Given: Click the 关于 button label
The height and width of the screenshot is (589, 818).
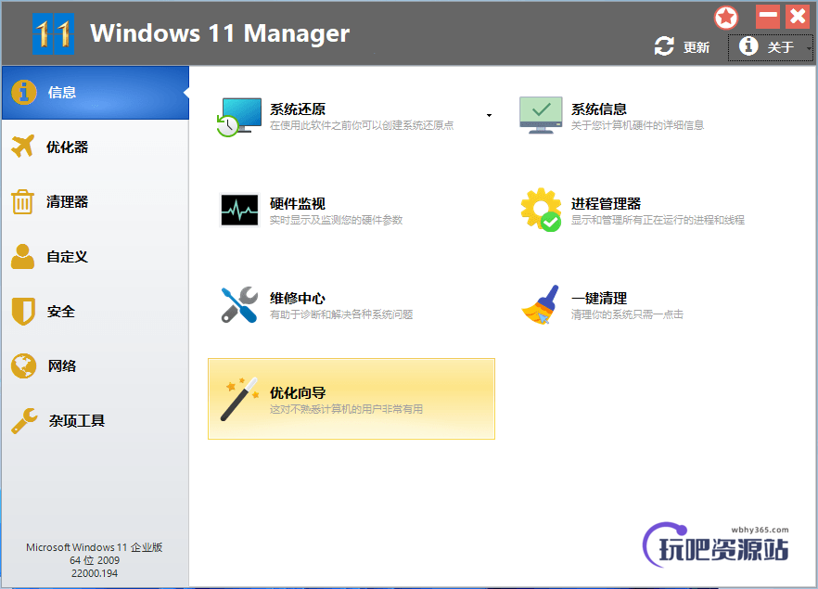Looking at the screenshot, I should pos(781,47).
